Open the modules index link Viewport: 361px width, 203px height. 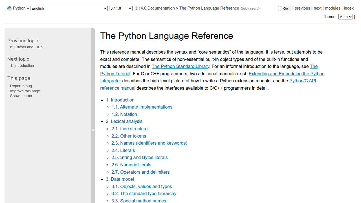333,8
